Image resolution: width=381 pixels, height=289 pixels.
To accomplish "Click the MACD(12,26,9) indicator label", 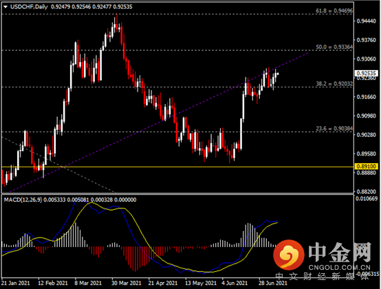I will [x=23, y=200].
